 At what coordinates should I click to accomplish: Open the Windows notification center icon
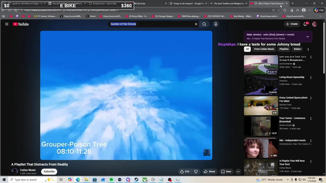[x=321, y=180]
